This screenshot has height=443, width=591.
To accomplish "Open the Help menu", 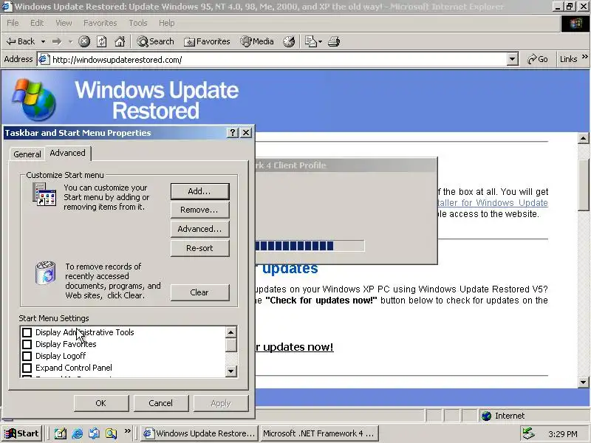I will coord(167,23).
